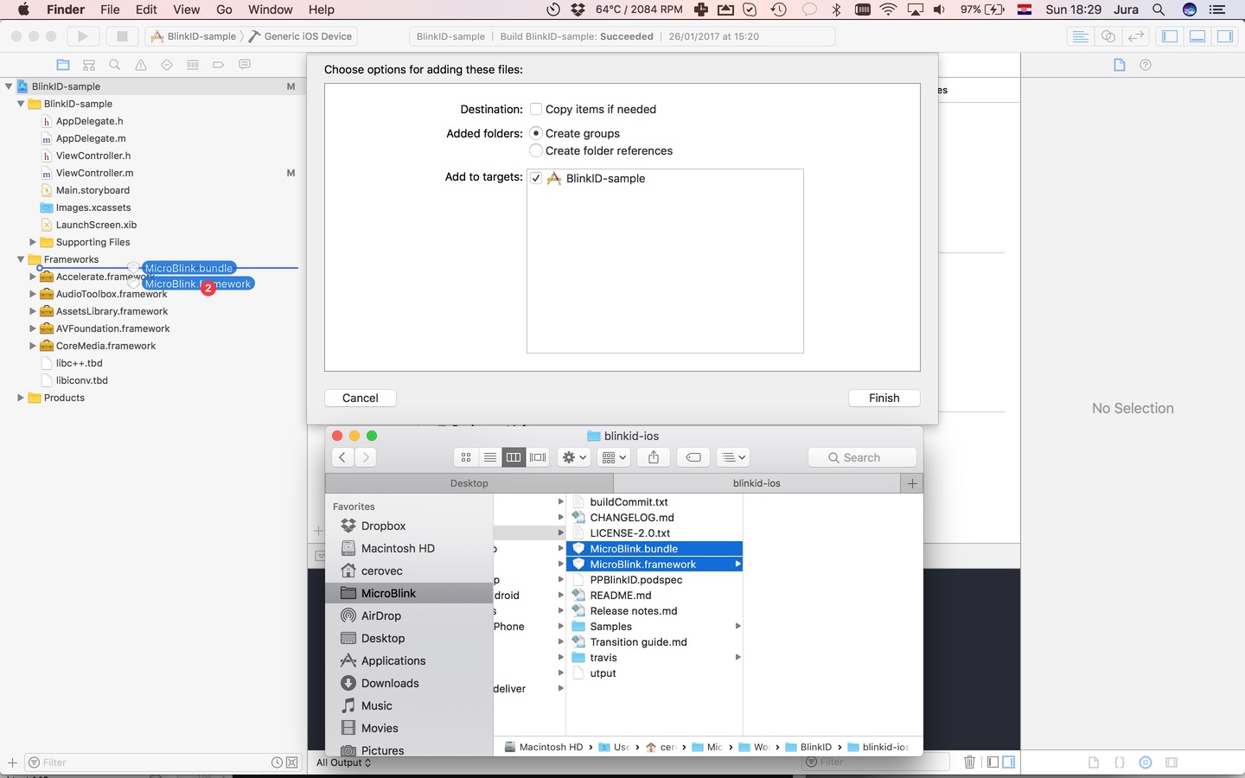Expand AssetsLibrary.framework in navigator
This screenshot has height=778, width=1245.
tap(33, 311)
